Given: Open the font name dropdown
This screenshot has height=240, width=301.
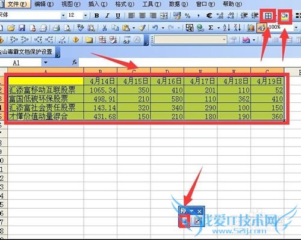Looking at the screenshot, I should click(x=63, y=16).
